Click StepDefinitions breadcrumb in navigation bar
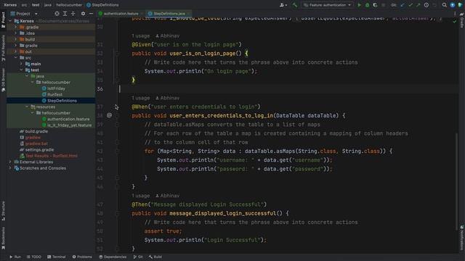Viewport: 465px width, 261px height. (102, 5)
